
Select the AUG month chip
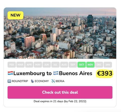tap(64, 65)
